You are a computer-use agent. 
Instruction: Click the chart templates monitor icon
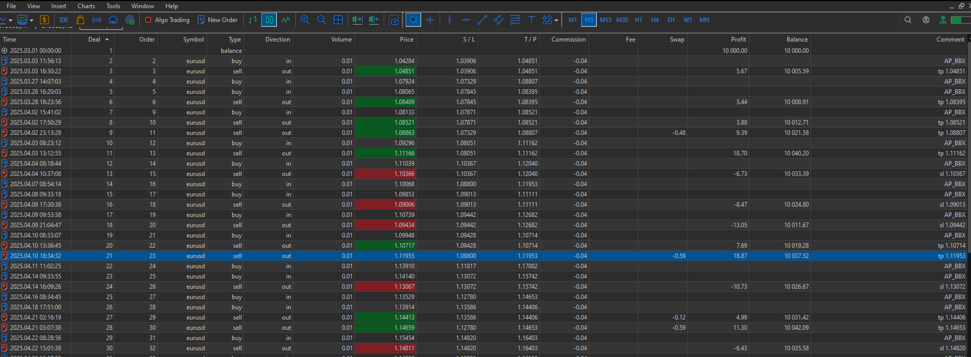[22, 20]
